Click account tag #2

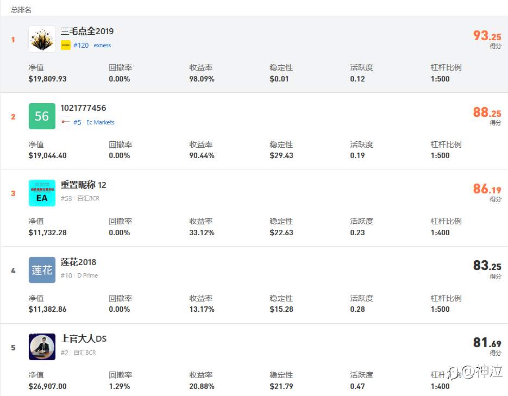[x=65, y=353]
